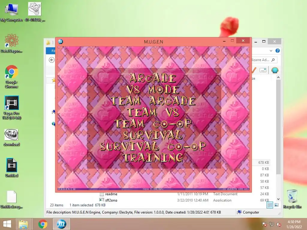Pick the standalone SURVIVAL mode entry

153,135
